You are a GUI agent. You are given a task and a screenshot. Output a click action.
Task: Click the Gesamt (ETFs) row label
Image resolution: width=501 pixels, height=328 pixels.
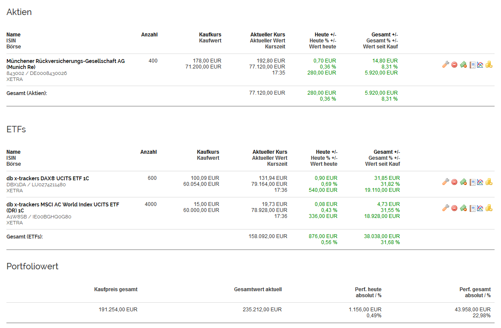(x=24, y=237)
